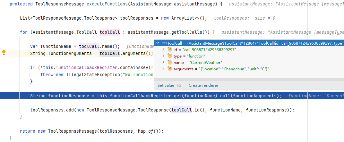Expand the type field node
Image resolution: width=344 pixels, height=142 pixels.
tap(164, 56)
